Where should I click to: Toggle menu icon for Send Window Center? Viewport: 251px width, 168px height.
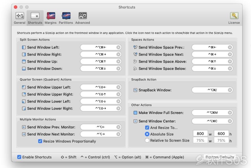135,121
